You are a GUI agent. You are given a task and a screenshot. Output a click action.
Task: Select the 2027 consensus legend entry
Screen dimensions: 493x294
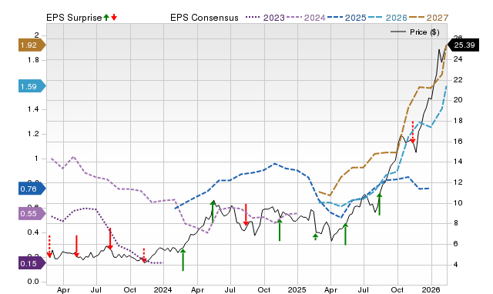pos(428,18)
